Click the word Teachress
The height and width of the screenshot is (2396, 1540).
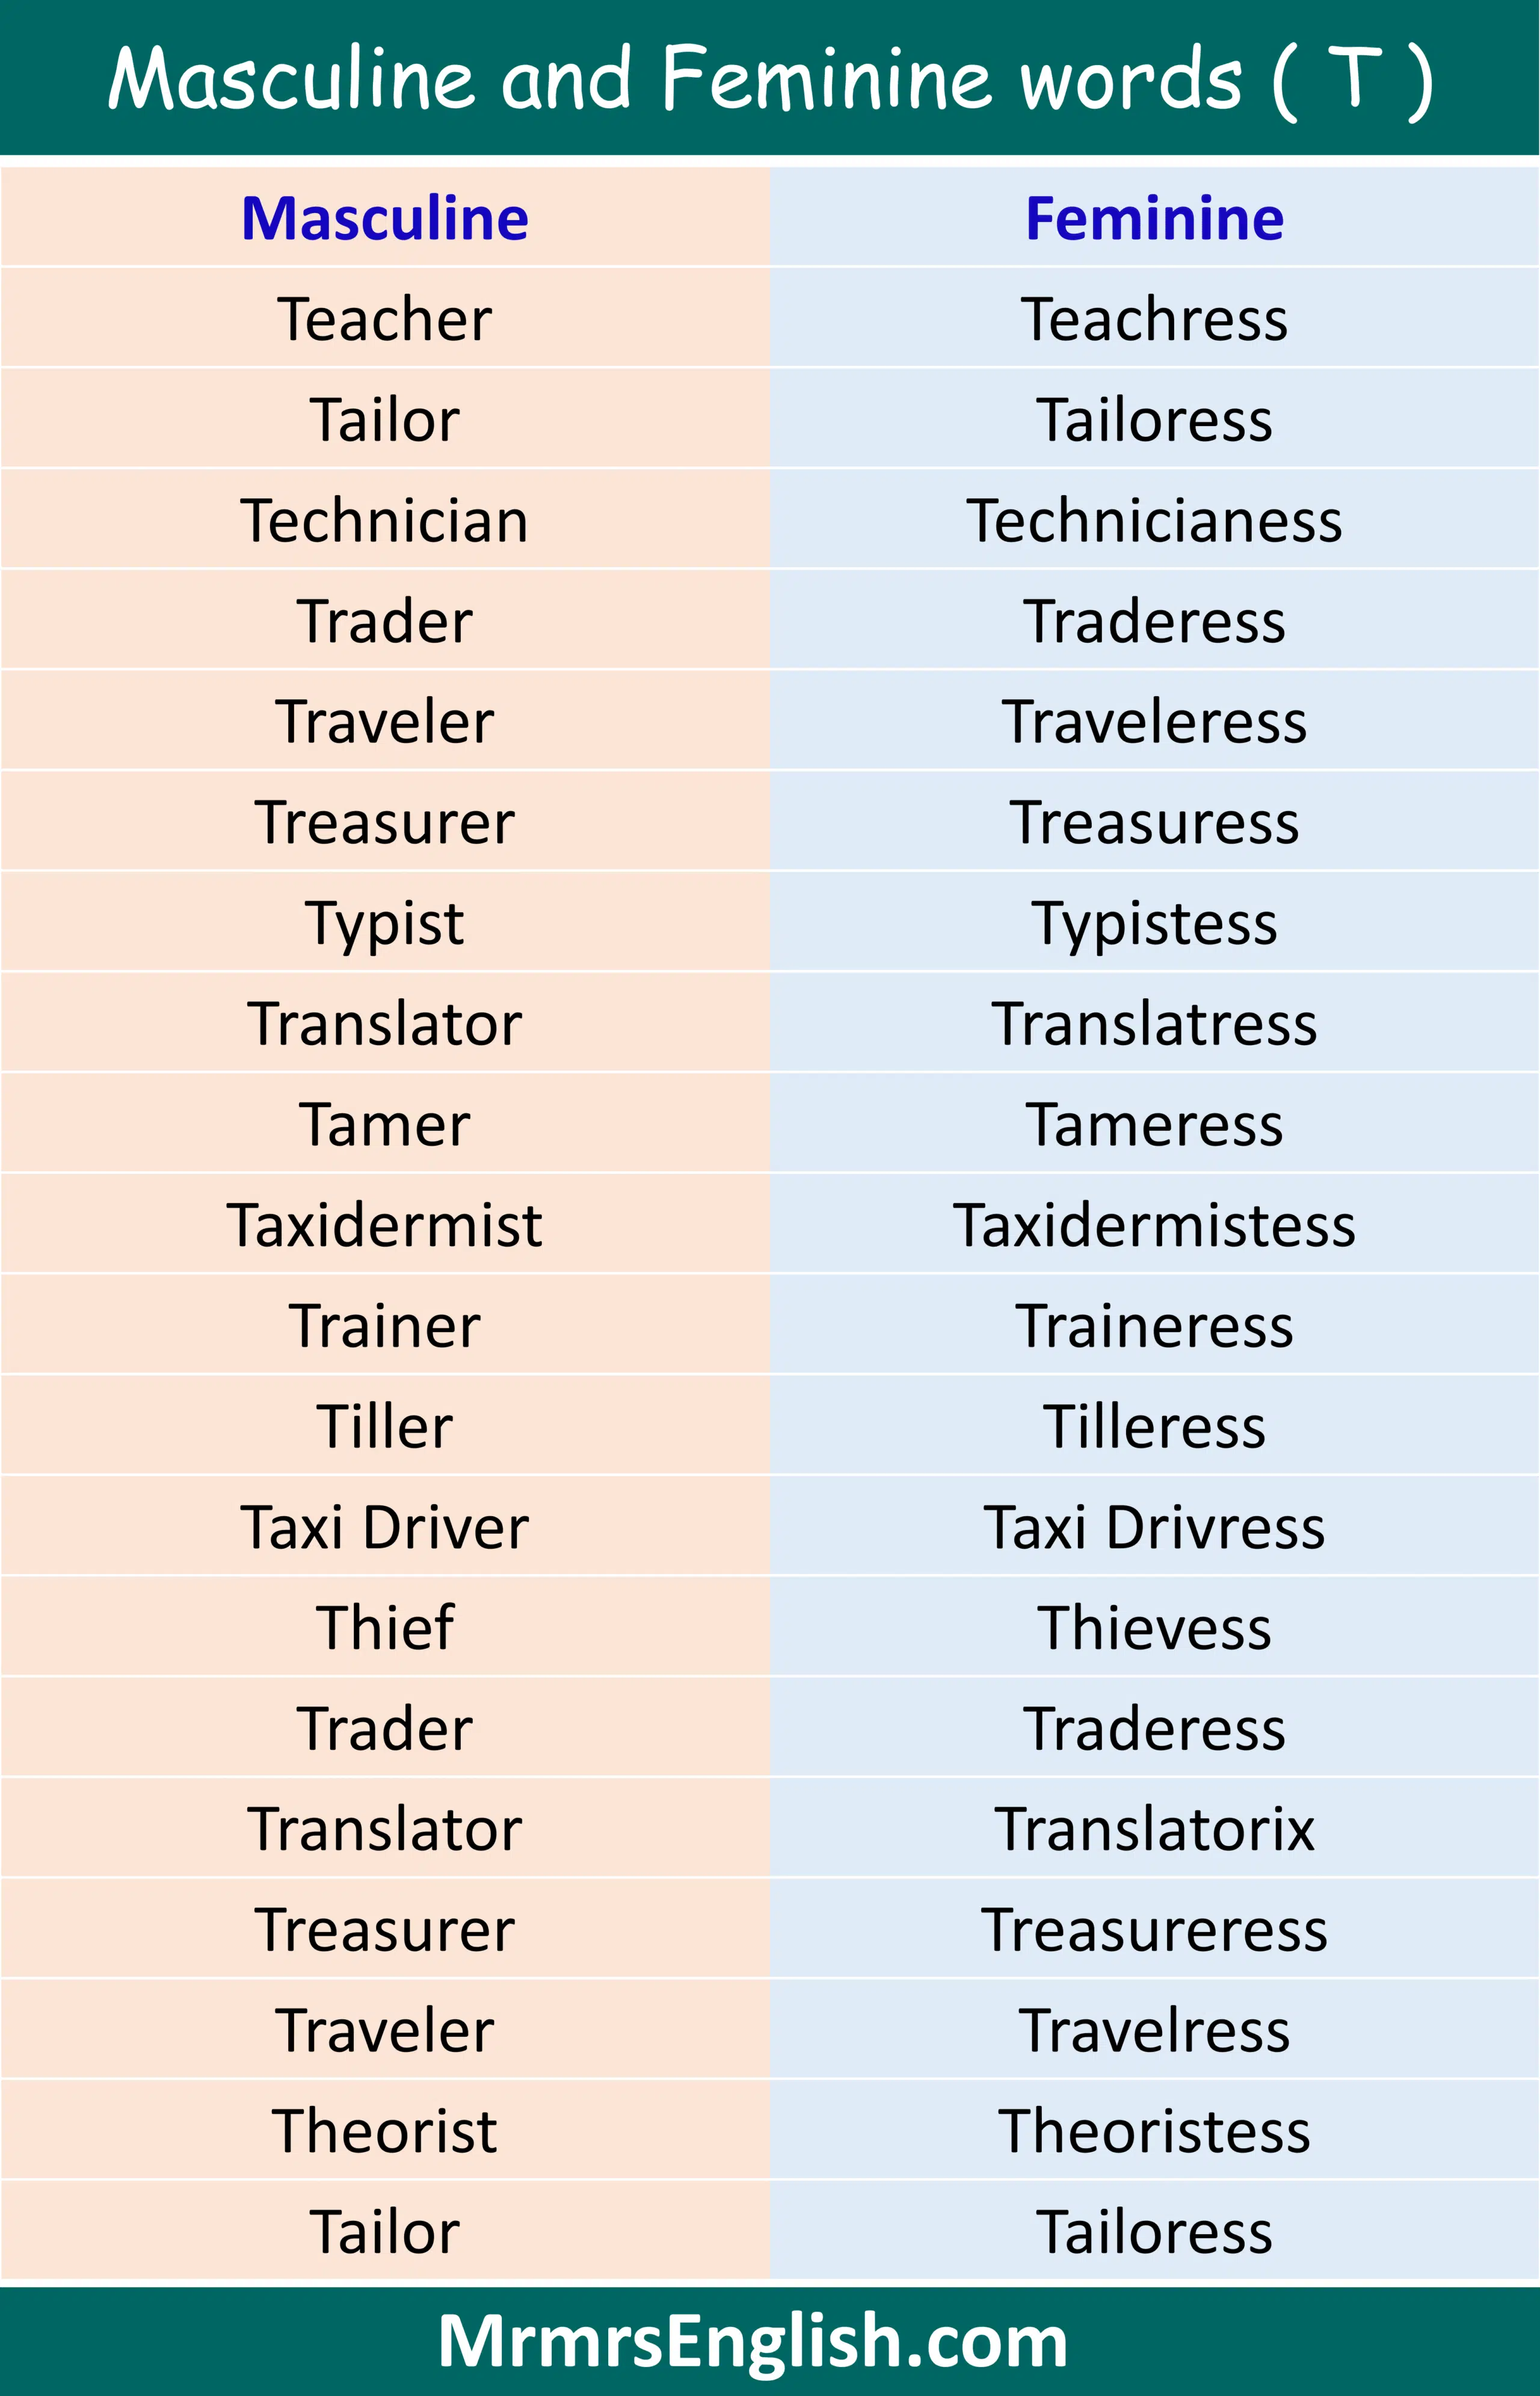click(x=1154, y=319)
